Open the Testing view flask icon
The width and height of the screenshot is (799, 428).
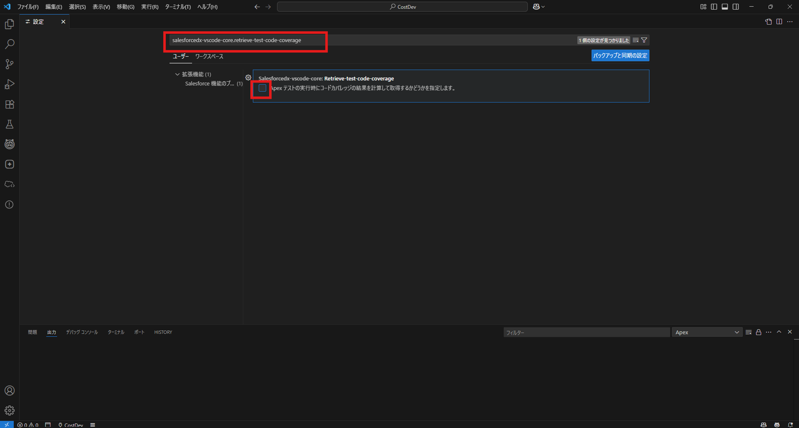tap(9, 124)
